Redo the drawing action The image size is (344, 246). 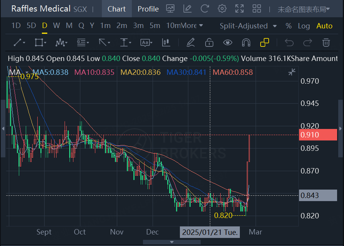coord(307,43)
